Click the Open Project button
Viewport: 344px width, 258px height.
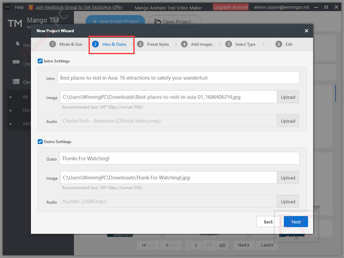175,21
